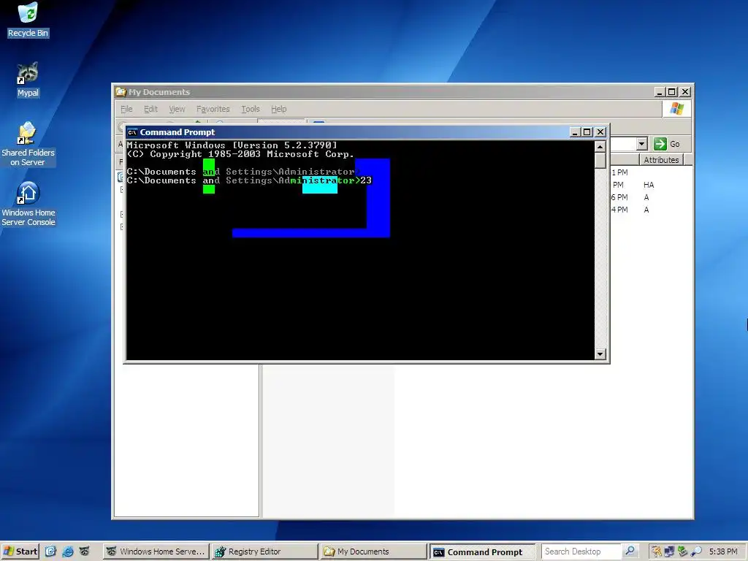The width and height of the screenshot is (748, 561).
Task: Click the Start button
Action: (x=20, y=552)
